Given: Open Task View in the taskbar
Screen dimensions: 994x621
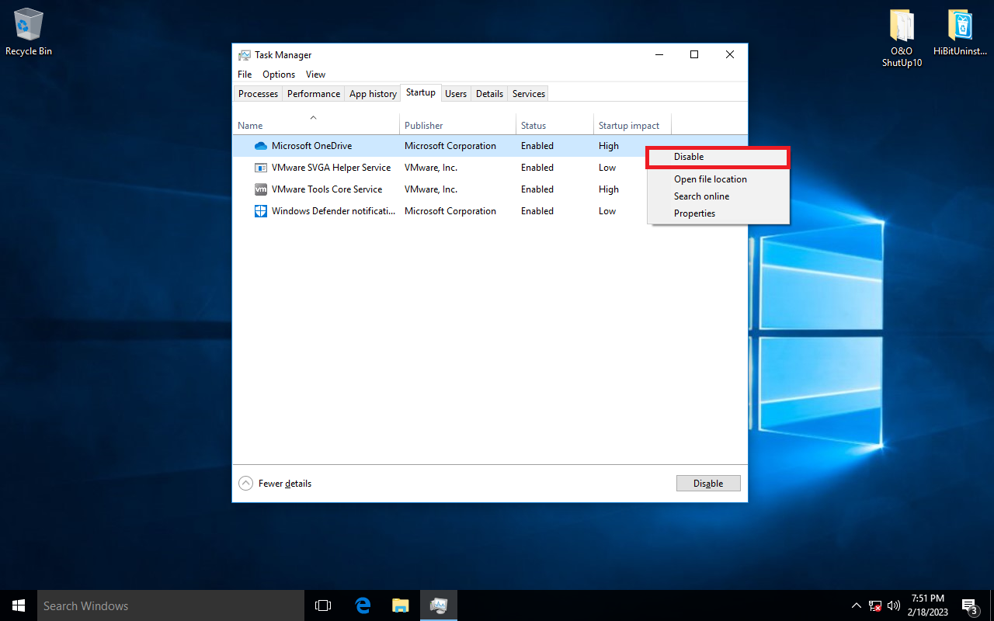Looking at the screenshot, I should coord(323,605).
